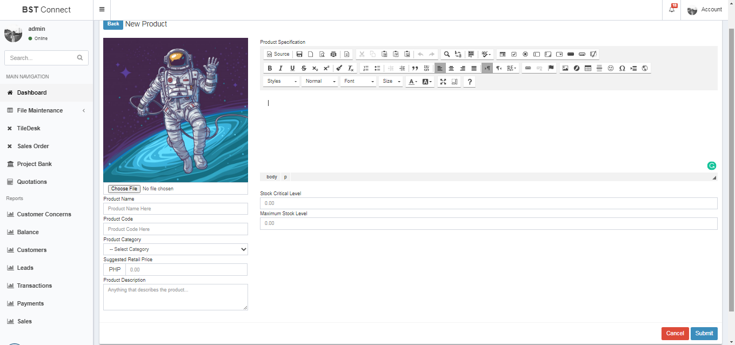The width and height of the screenshot is (735, 345).
Task: Focus the Product Name input field
Action: [176, 209]
